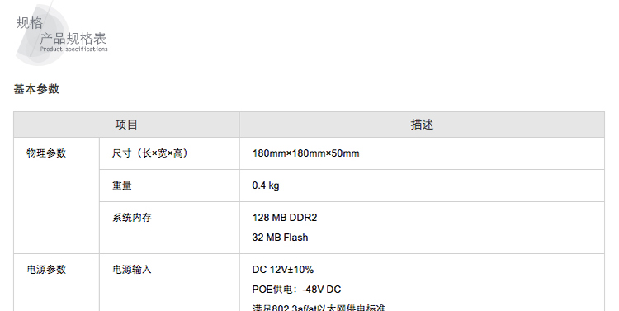This screenshot has height=311, width=619.
Task: Click the 尺寸(长×宽×高) row label
Action: [x=150, y=153]
